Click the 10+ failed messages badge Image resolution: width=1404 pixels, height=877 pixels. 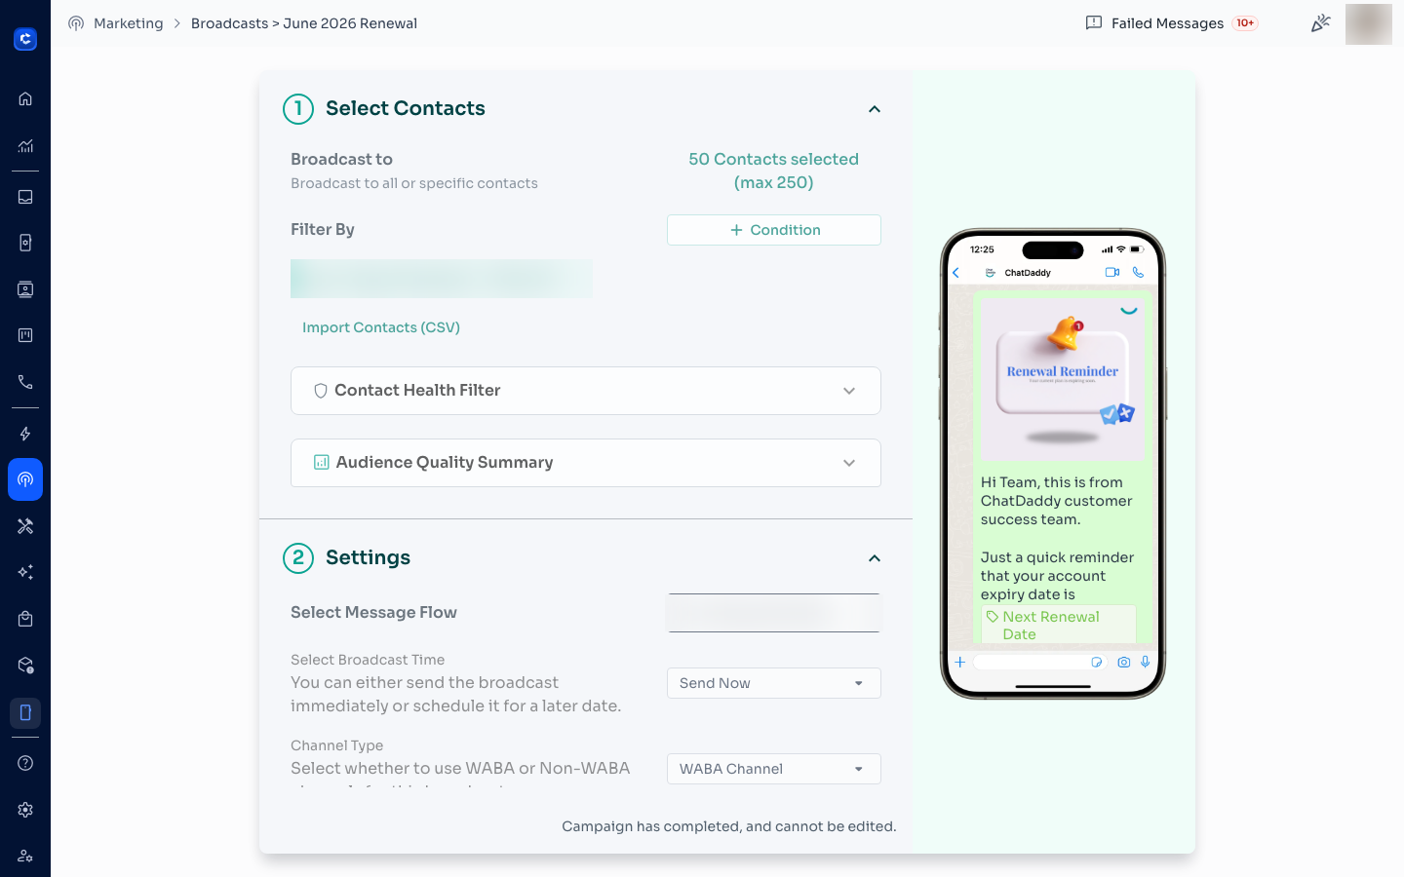[x=1245, y=23]
